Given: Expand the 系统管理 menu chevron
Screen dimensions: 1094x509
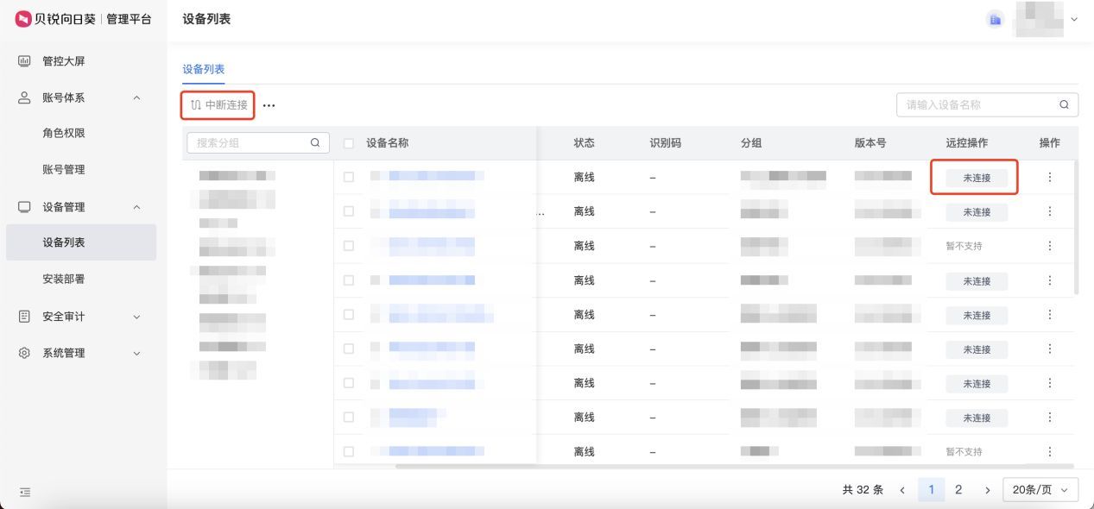Looking at the screenshot, I should coord(136,353).
